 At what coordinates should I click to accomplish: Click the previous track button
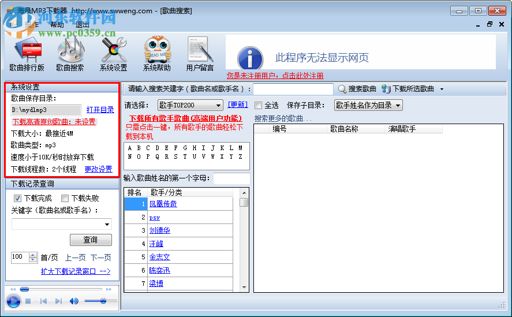(43, 301)
